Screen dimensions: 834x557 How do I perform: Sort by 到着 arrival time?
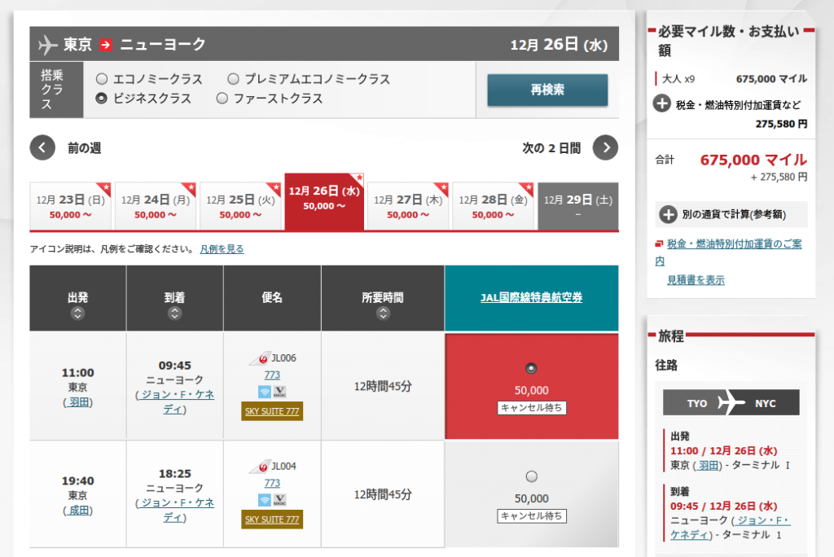click(174, 314)
